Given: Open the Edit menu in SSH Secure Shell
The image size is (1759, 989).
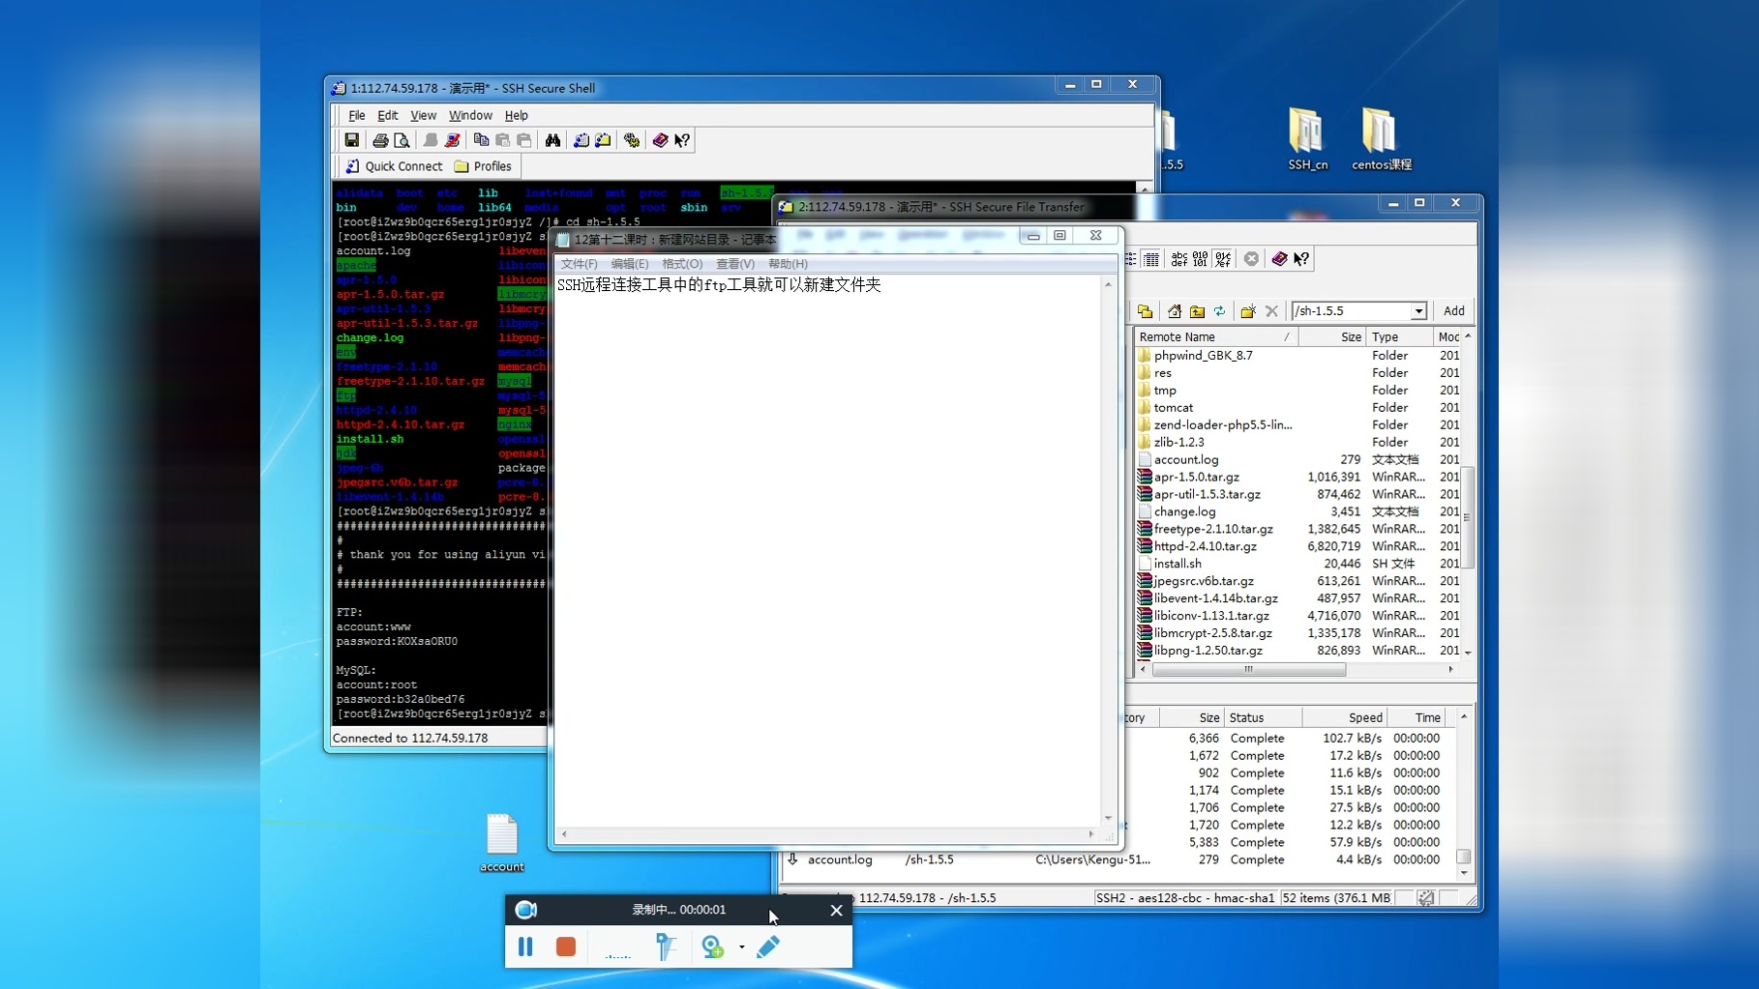Looking at the screenshot, I should click(x=387, y=115).
